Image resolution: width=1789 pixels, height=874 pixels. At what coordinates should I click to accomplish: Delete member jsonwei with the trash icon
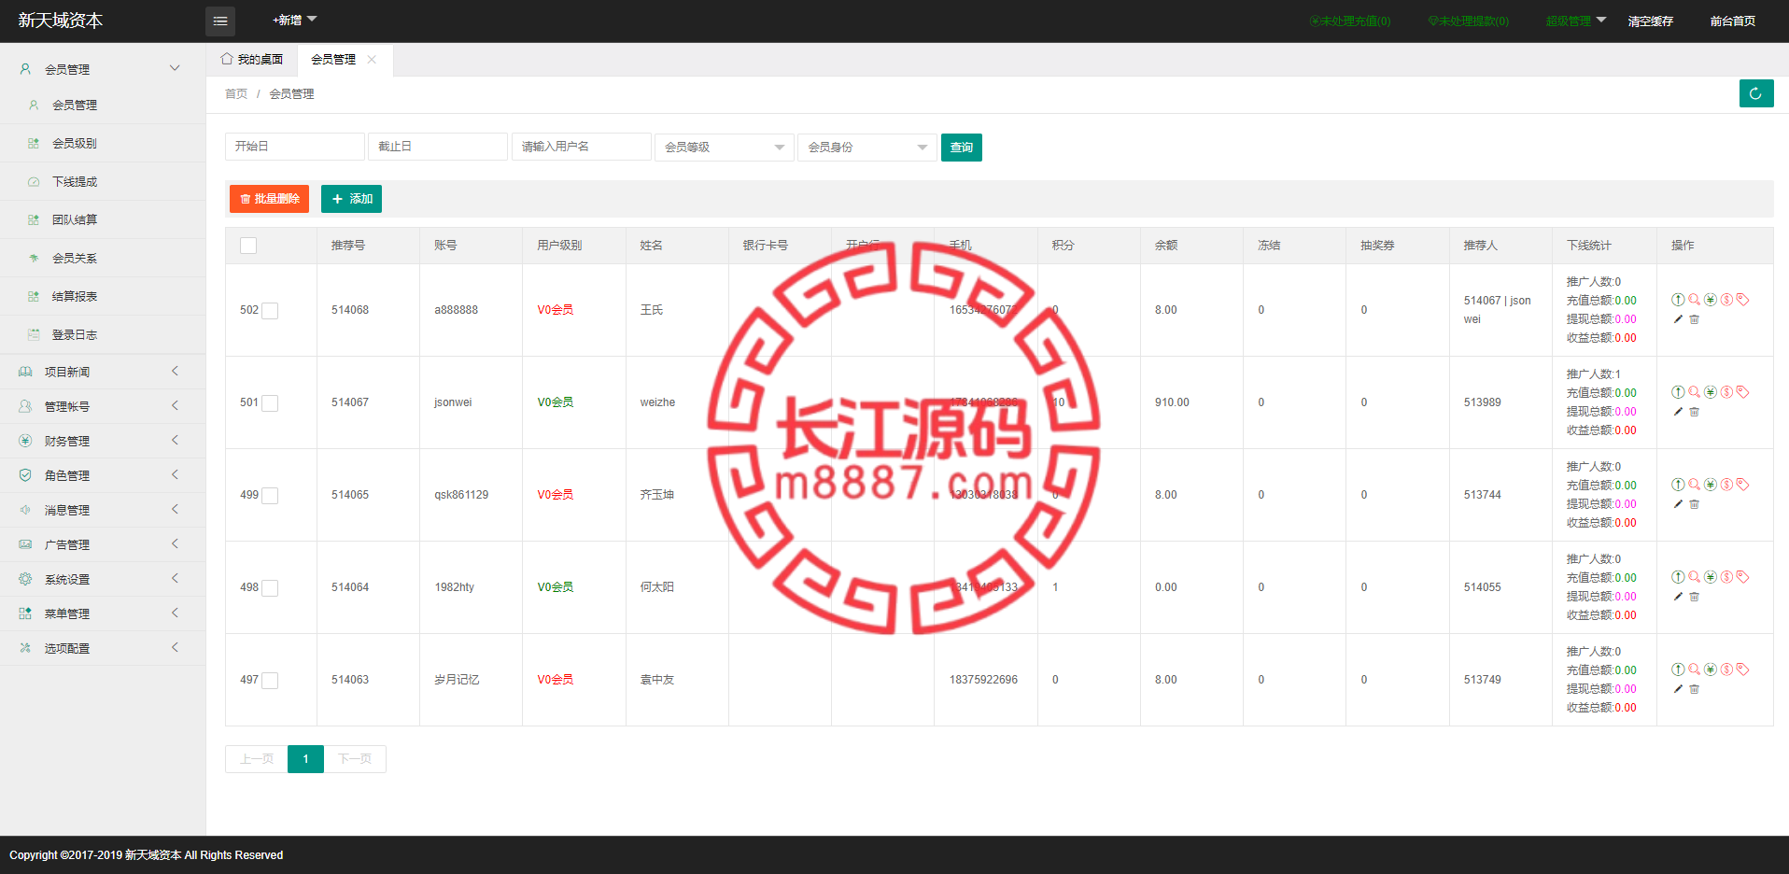[1695, 412]
